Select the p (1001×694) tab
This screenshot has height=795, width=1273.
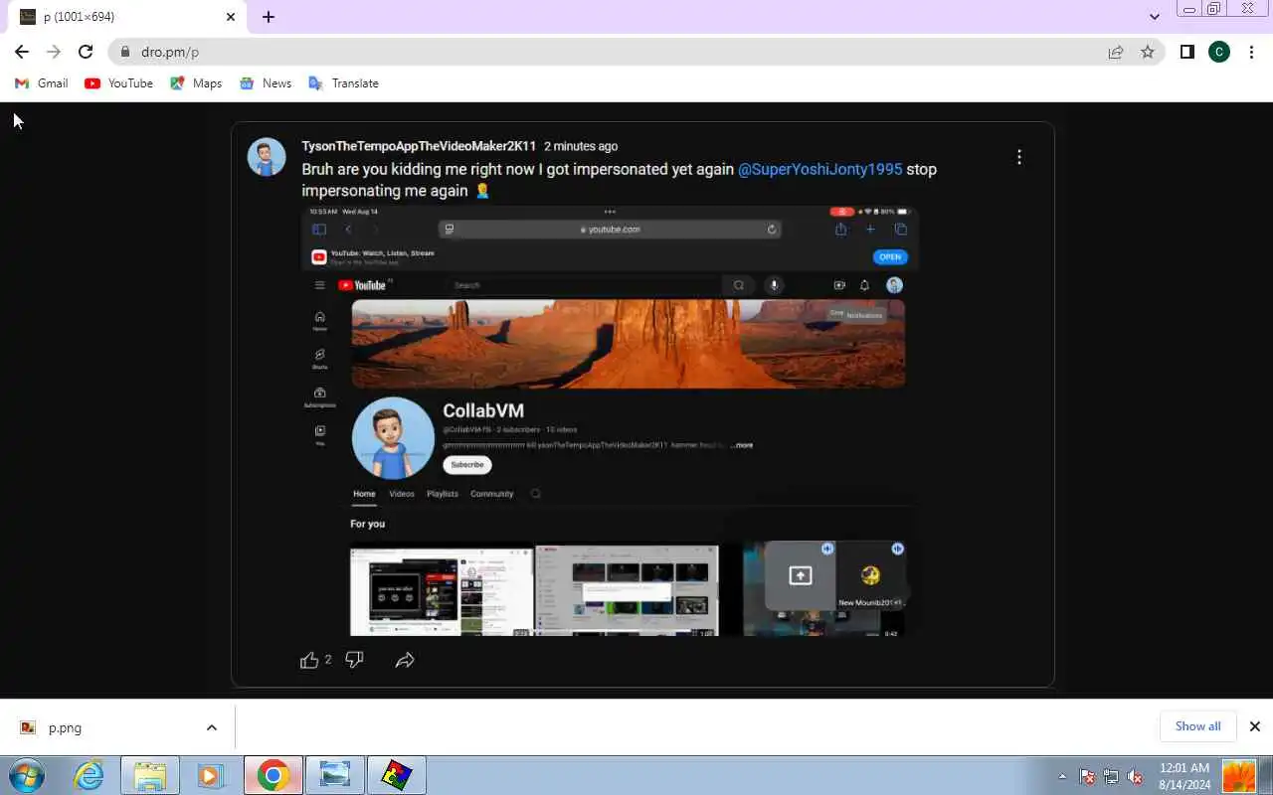(127, 17)
